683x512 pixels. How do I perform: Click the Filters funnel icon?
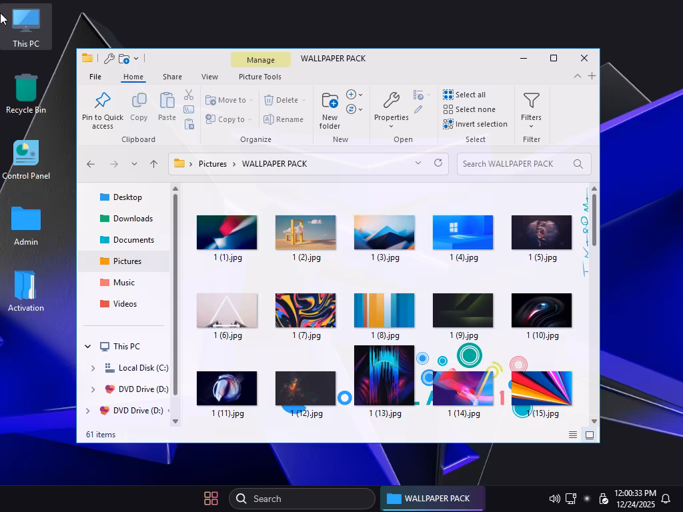[x=531, y=101]
